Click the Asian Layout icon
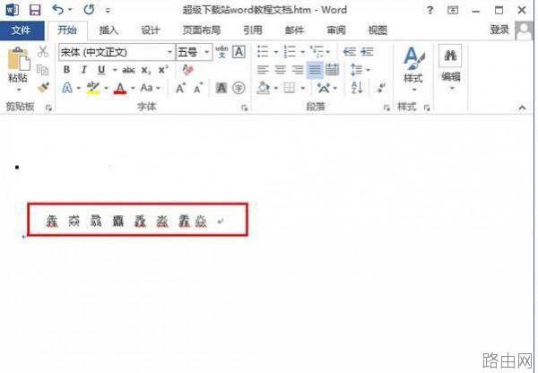Image resolution: width=538 pixels, height=373 pixels. coord(323,89)
